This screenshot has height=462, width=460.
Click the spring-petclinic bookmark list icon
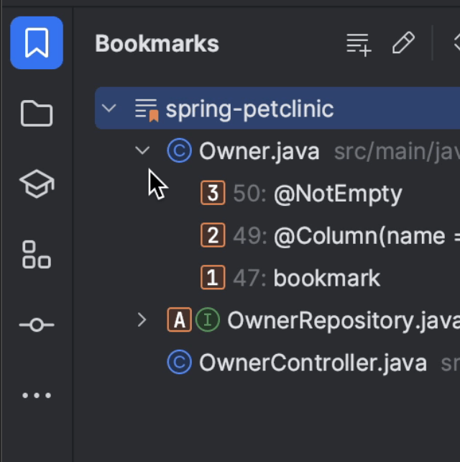click(x=147, y=111)
